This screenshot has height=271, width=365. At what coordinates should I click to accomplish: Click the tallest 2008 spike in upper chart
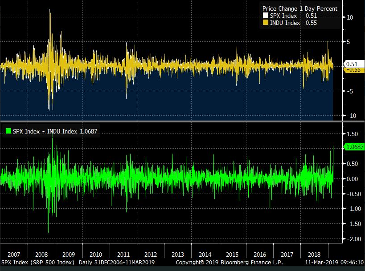(x=49, y=37)
